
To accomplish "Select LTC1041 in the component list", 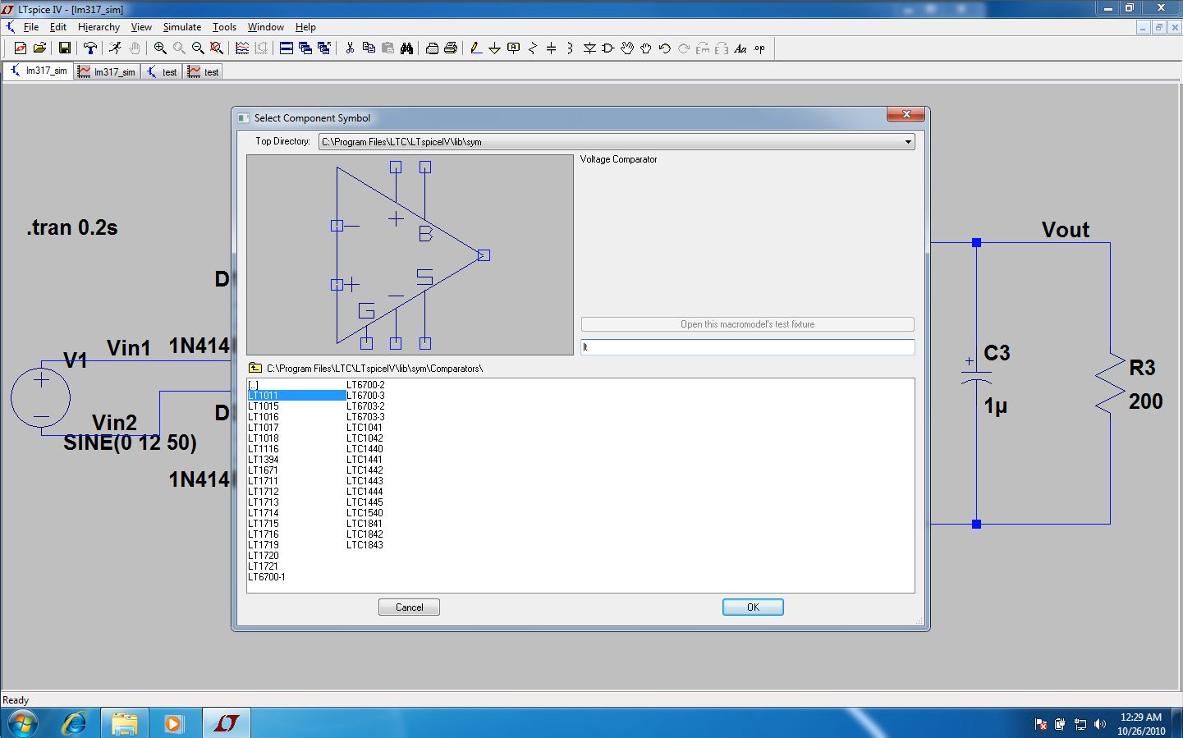I will click(x=365, y=428).
